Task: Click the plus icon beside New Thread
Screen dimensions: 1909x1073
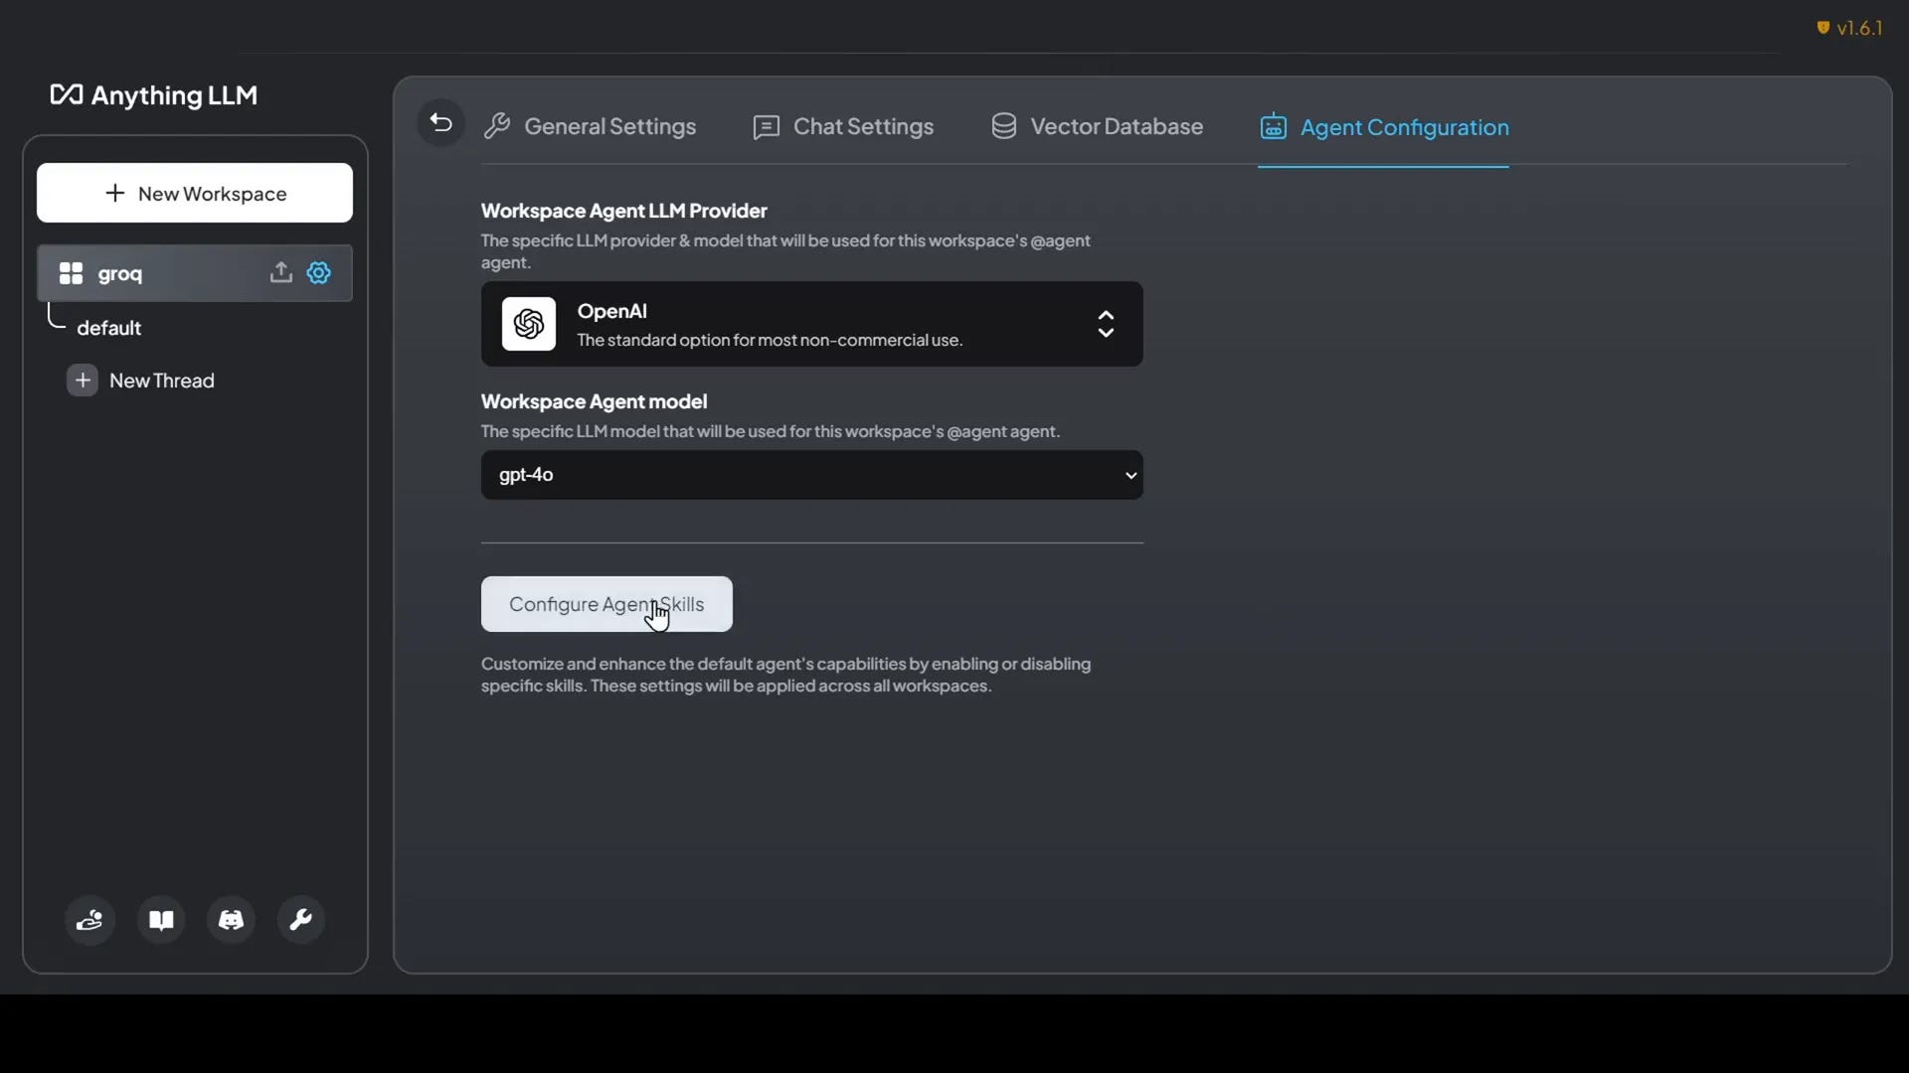Action: click(x=83, y=381)
